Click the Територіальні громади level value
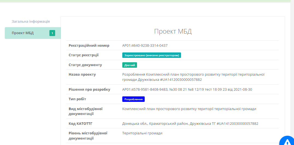Image resolution: width=294 pixels, height=145 pixels. 142,133
